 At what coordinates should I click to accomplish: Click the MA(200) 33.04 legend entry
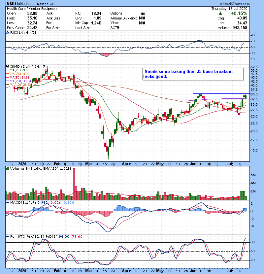[19, 81]
